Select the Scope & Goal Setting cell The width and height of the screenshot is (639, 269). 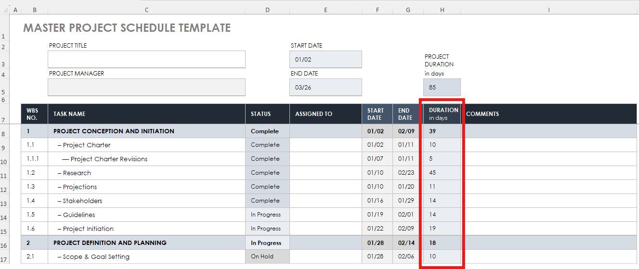146,256
